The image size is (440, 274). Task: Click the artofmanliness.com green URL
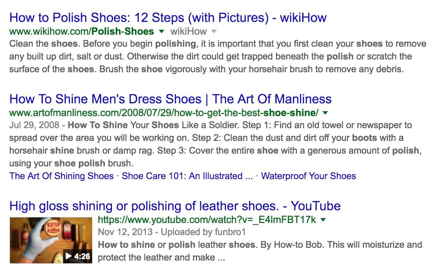(x=164, y=113)
